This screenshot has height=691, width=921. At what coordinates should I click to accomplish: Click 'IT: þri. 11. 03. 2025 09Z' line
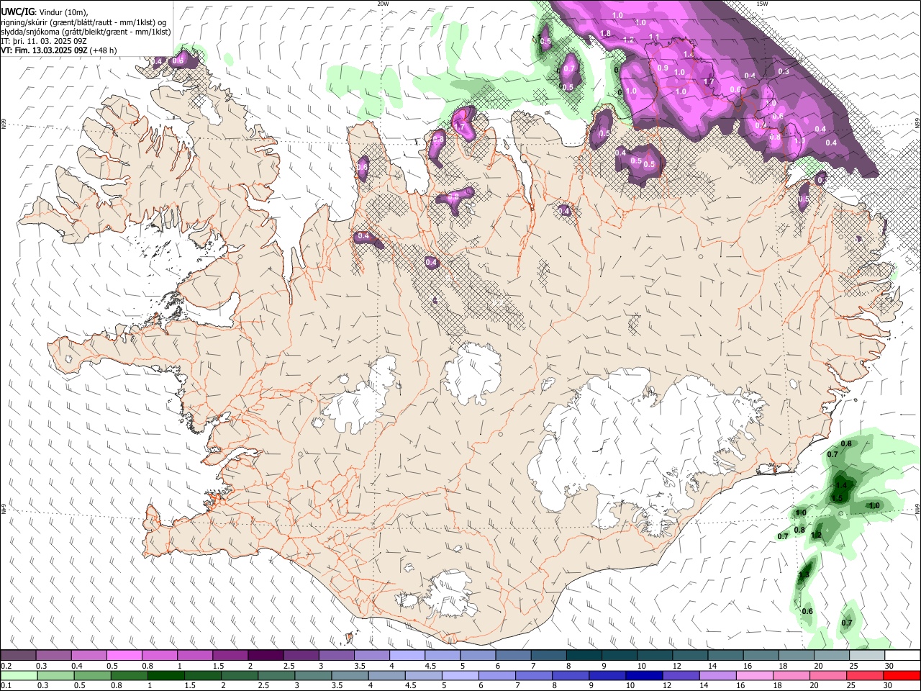click(43, 41)
